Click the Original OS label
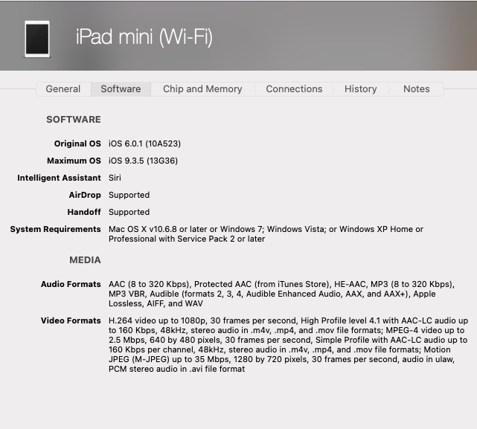477x429 pixels. coord(77,143)
